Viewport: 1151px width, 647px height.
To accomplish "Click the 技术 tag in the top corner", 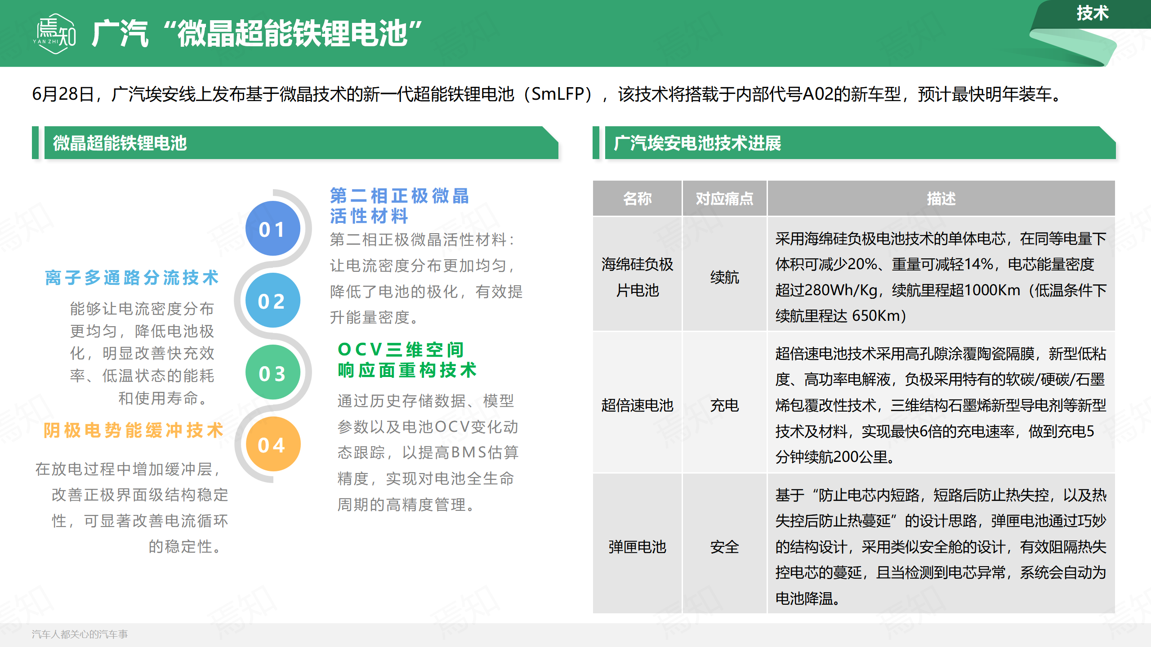I will pos(1093,13).
